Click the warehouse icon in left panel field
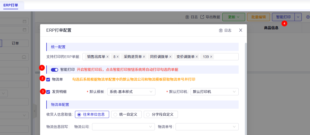This screenshot has width=310, height=135. tap(24, 57)
